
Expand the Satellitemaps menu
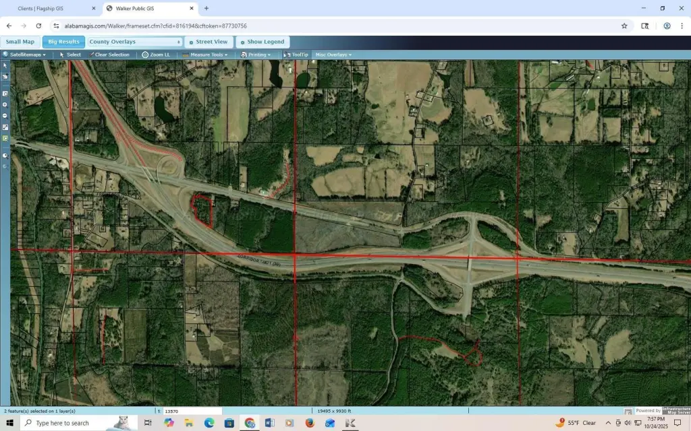coord(24,55)
